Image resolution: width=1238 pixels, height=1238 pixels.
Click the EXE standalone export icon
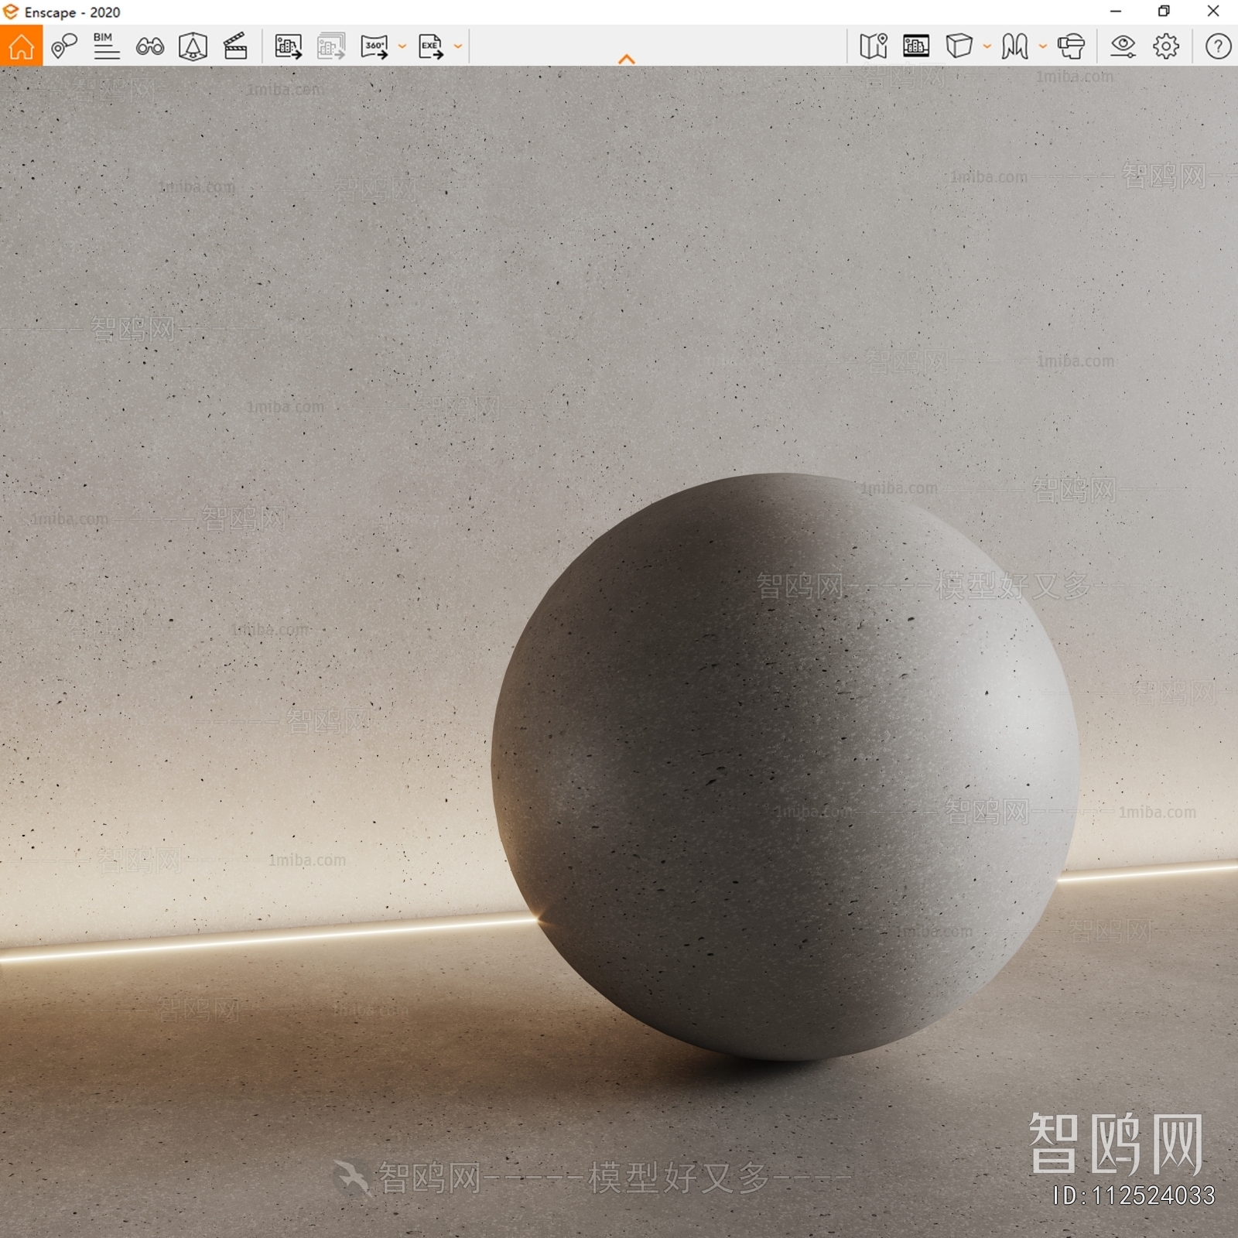coord(430,46)
